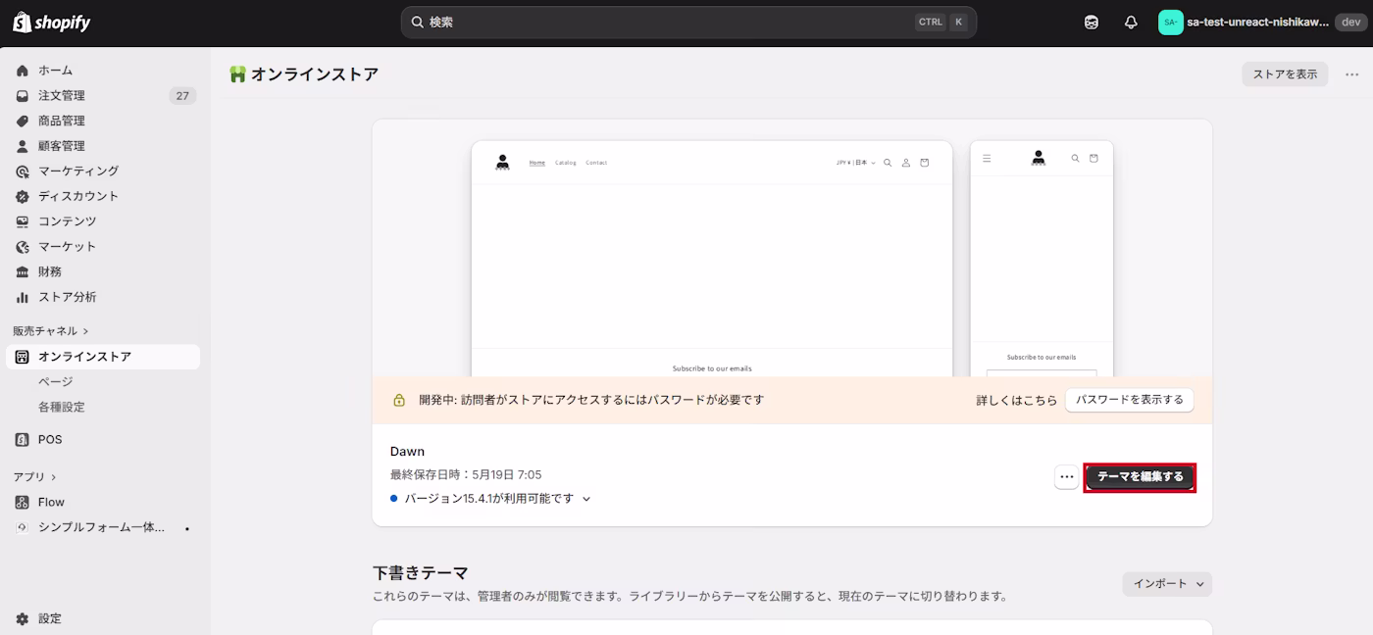Click the ホーム home icon in sidebar
Screen dimensions: 1373x635
[23, 71]
